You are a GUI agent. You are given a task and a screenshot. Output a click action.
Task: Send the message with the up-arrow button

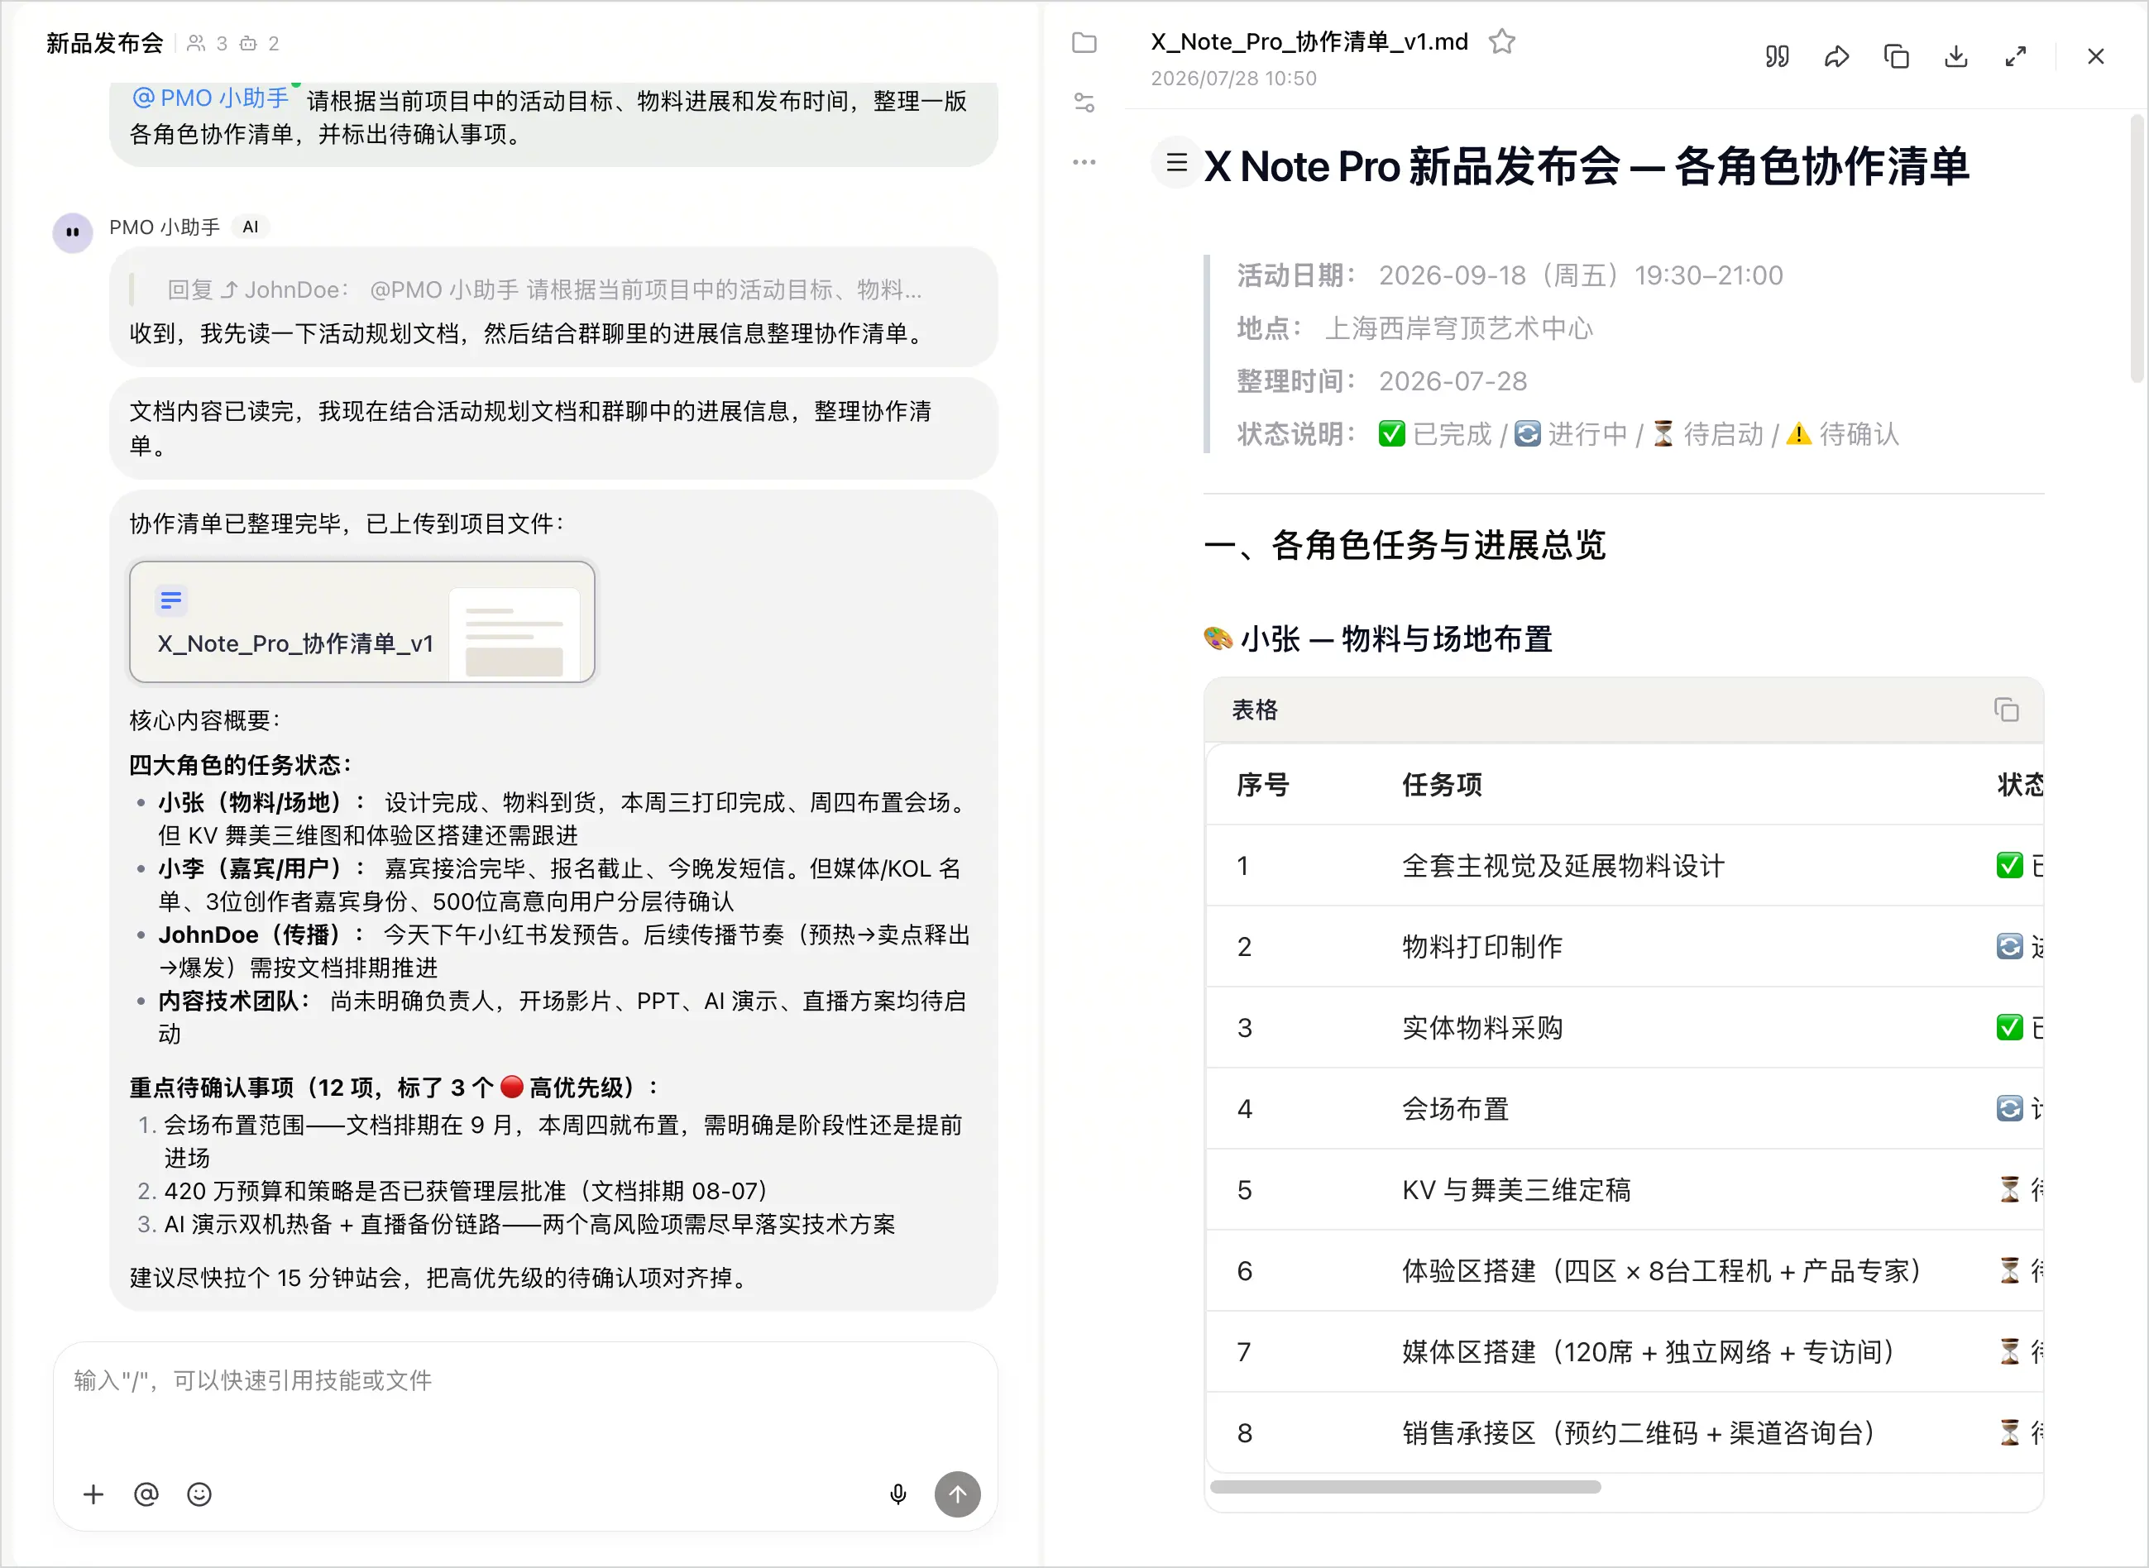click(958, 1495)
